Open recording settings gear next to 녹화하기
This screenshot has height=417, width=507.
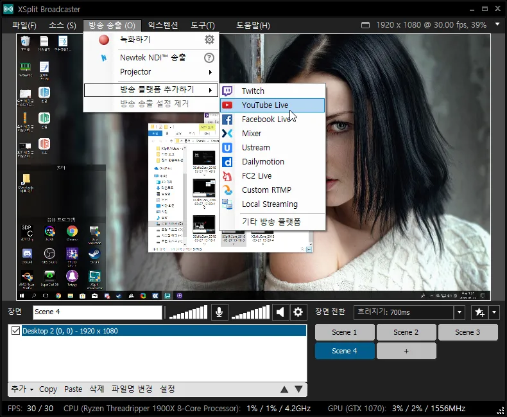(209, 39)
